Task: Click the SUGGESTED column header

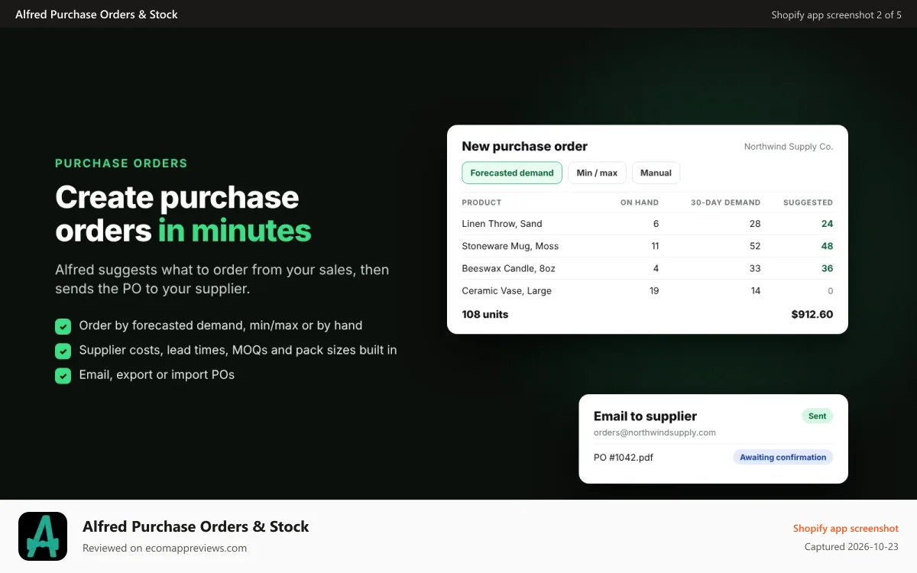Action: 808,202
